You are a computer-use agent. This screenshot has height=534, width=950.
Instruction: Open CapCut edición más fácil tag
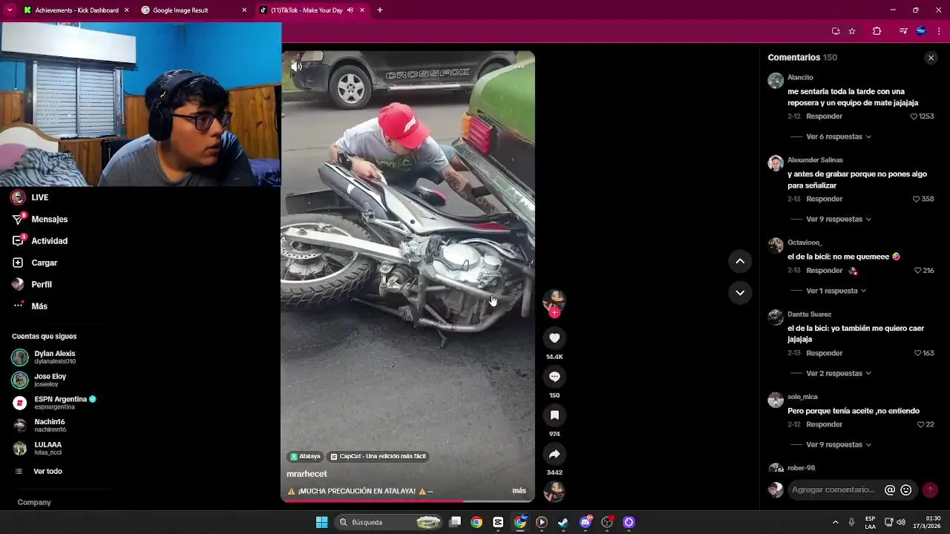pyautogui.click(x=379, y=457)
